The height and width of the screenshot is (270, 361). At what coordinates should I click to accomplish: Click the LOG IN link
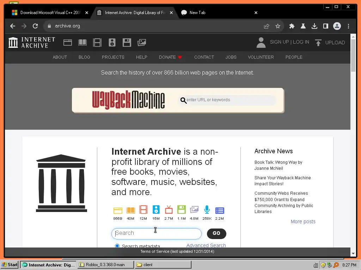(301, 42)
